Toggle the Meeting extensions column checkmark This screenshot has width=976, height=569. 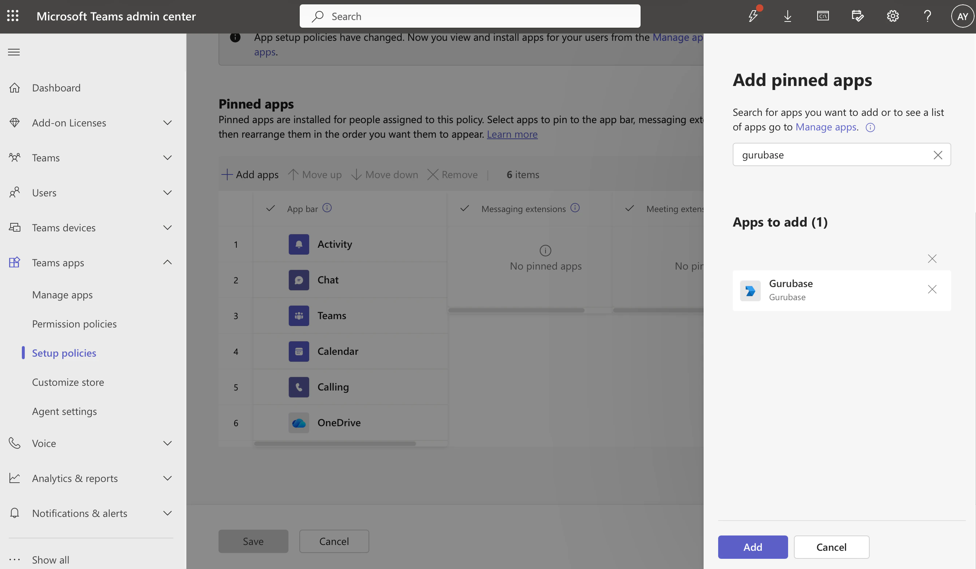pos(629,208)
